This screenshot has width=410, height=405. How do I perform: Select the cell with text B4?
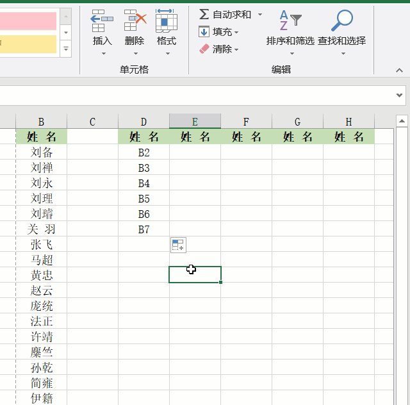point(143,183)
